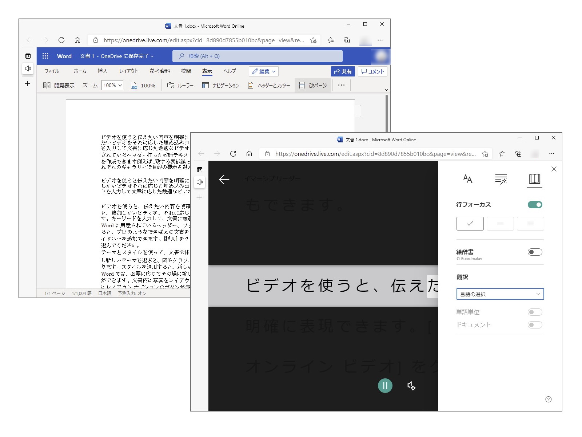Disable the 行フォーカス line focus toggle

[x=534, y=205]
